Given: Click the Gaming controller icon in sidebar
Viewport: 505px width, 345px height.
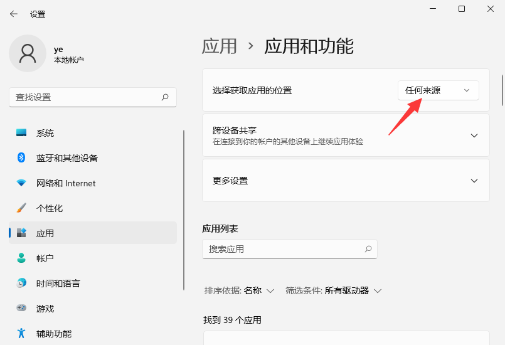Looking at the screenshot, I should (21, 309).
